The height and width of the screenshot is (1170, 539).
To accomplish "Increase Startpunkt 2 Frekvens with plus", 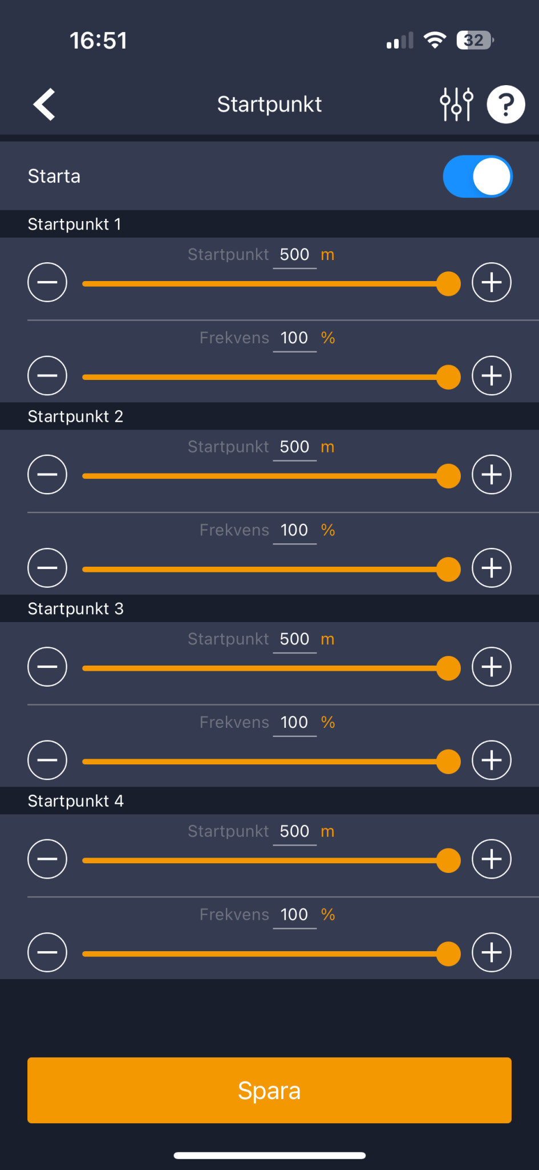I will [x=491, y=568].
